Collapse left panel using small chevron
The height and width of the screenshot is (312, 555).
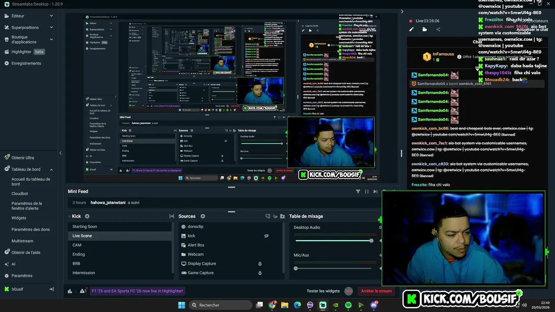pos(60,153)
